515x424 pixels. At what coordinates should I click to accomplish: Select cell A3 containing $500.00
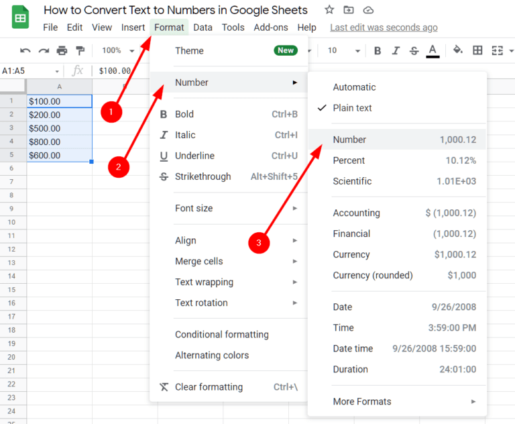[x=59, y=128]
